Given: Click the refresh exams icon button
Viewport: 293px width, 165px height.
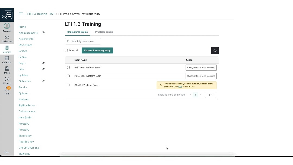Looking at the screenshot, I should (x=215, y=50).
